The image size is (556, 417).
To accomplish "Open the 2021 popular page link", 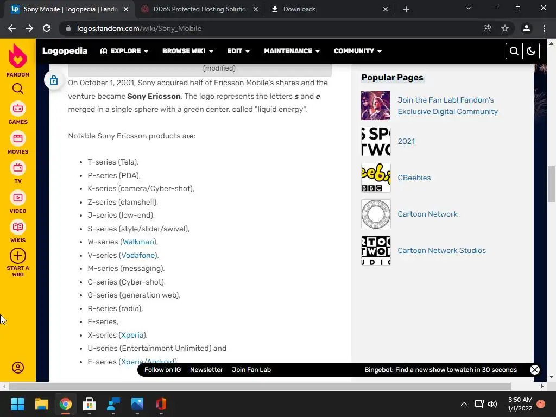I will [x=406, y=142].
